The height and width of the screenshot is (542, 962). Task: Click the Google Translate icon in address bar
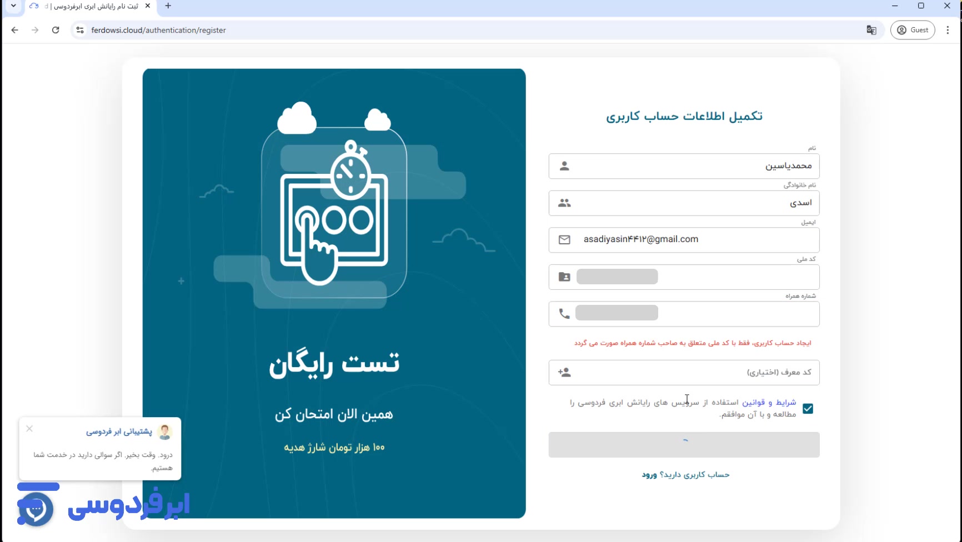(x=871, y=30)
